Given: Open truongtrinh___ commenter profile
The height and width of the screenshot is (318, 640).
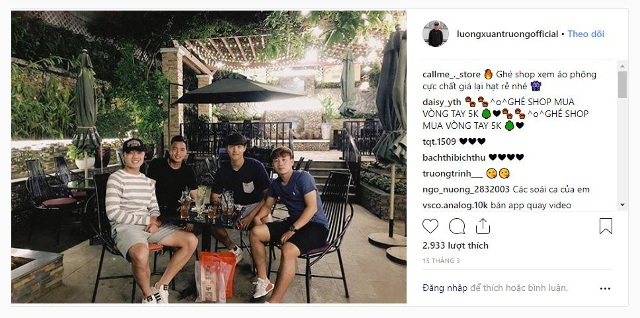Looking at the screenshot, I should tap(453, 173).
